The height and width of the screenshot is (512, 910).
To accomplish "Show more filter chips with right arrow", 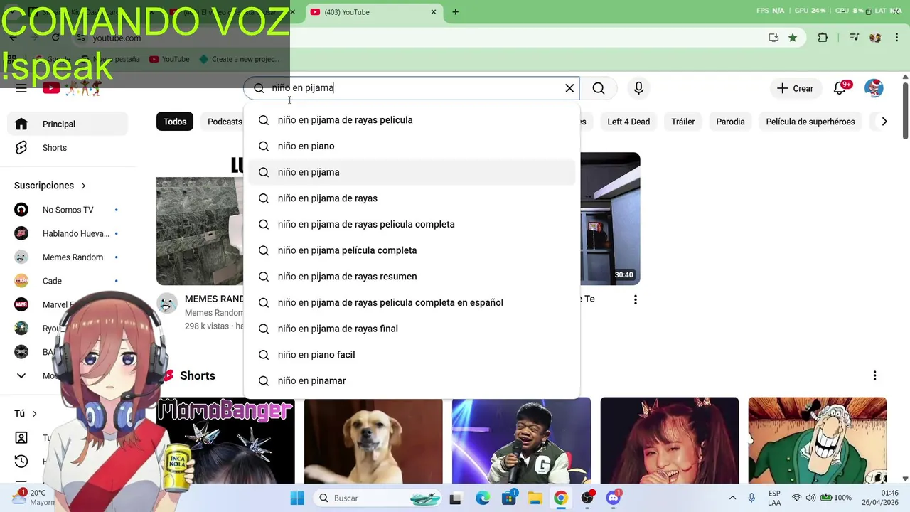I will (884, 122).
